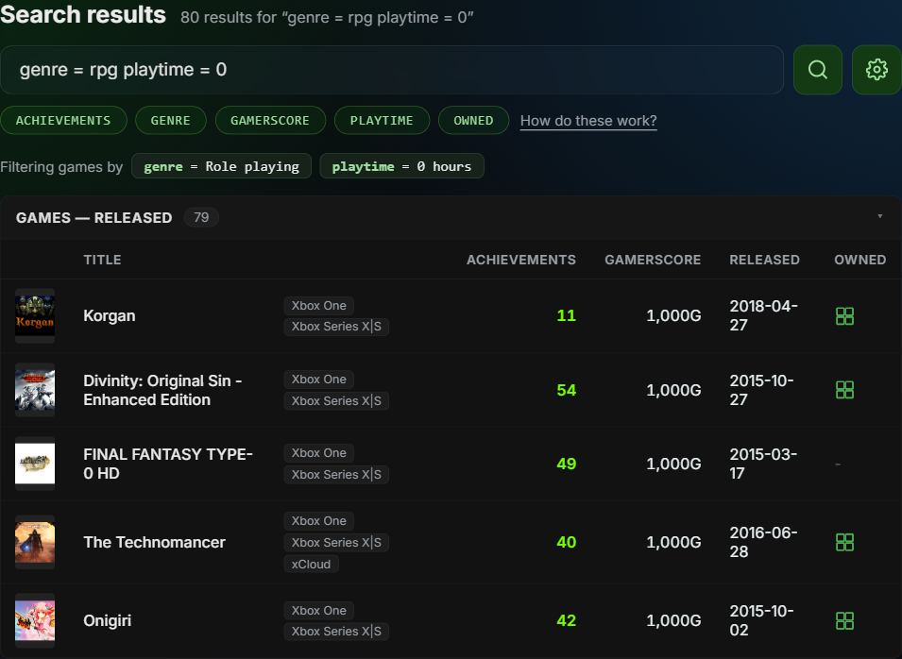Click the Onigiri owned icon
902x659 pixels.
pyautogui.click(x=844, y=620)
